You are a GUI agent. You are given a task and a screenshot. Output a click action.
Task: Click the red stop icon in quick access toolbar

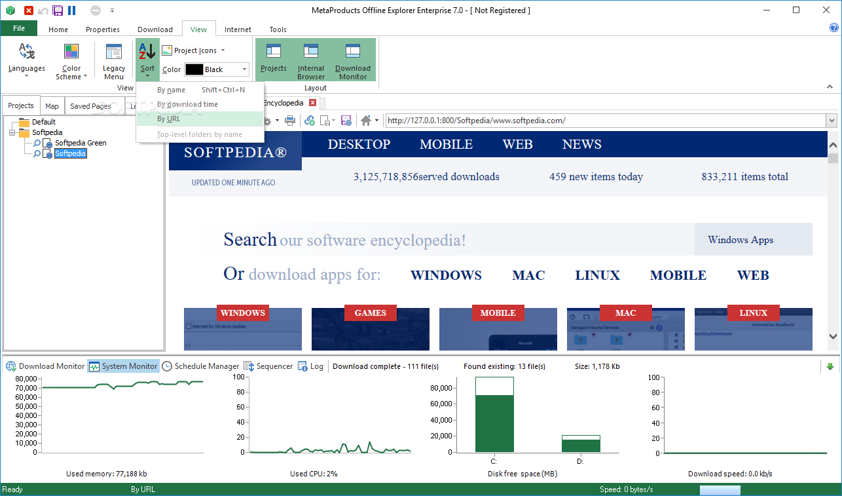point(28,10)
